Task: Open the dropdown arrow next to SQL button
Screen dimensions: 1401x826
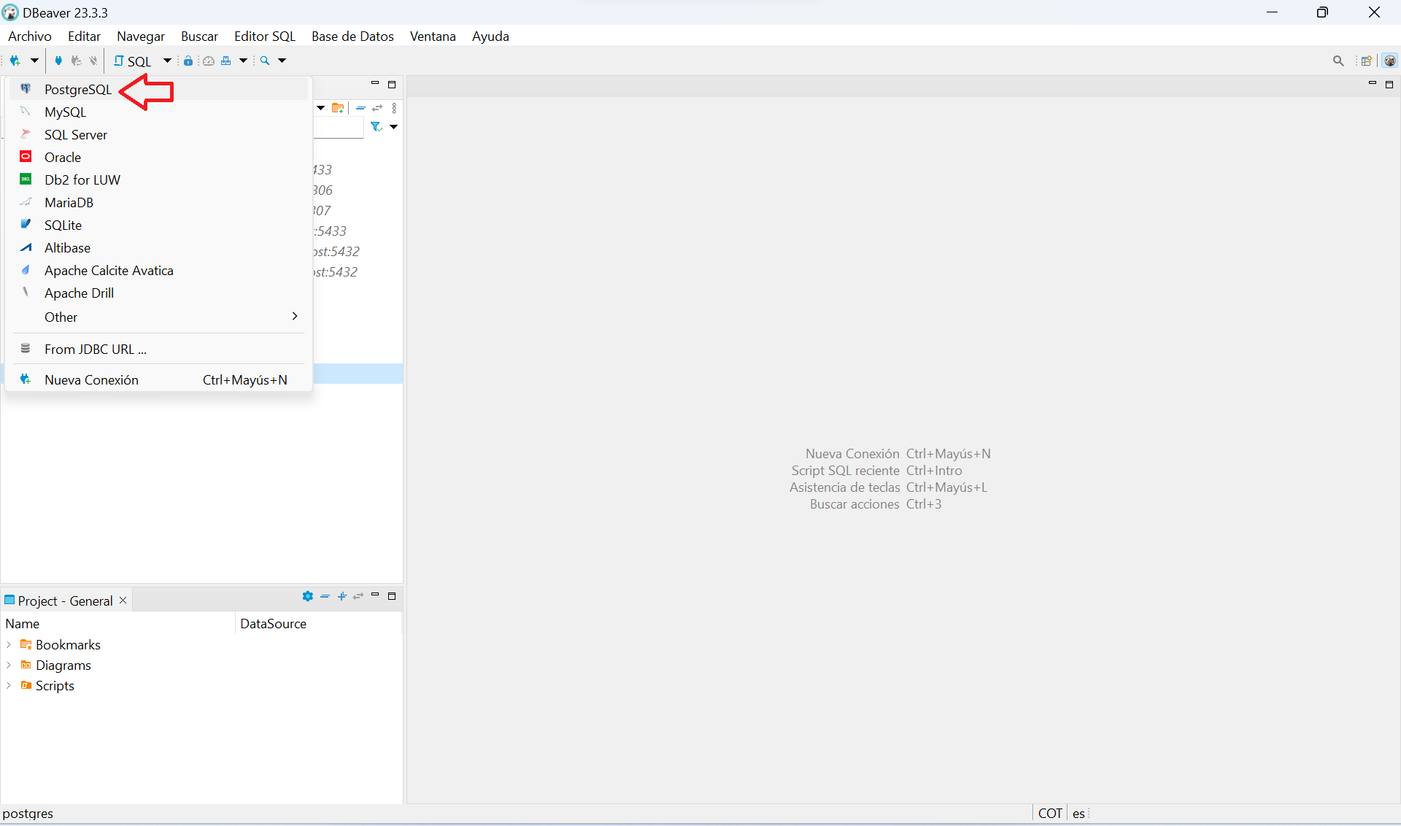Action: pos(167,61)
